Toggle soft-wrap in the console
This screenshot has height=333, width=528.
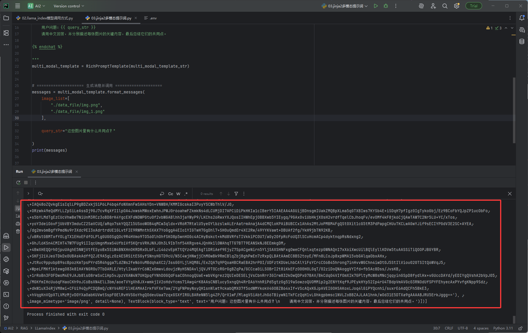click(x=18, y=208)
